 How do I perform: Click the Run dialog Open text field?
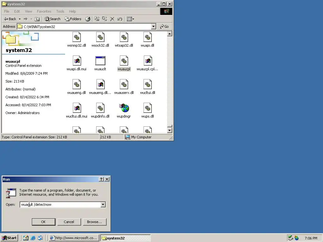(60, 205)
